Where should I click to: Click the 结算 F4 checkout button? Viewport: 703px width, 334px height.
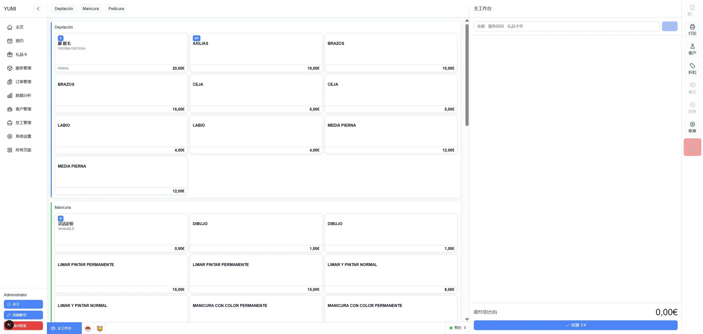click(x=576, y=325)
